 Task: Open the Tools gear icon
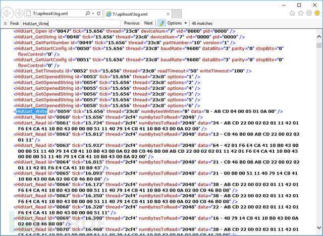tap(309, 13)
